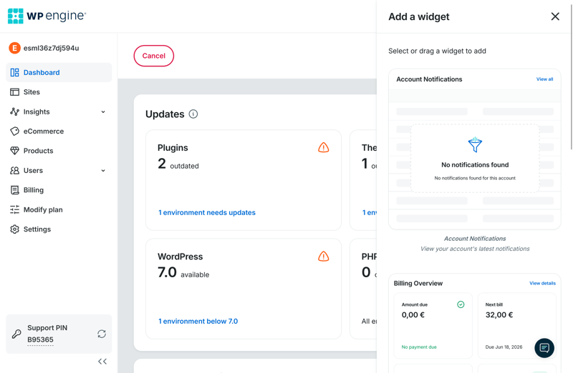Click View all in Account Notifications

pos(544,79)
